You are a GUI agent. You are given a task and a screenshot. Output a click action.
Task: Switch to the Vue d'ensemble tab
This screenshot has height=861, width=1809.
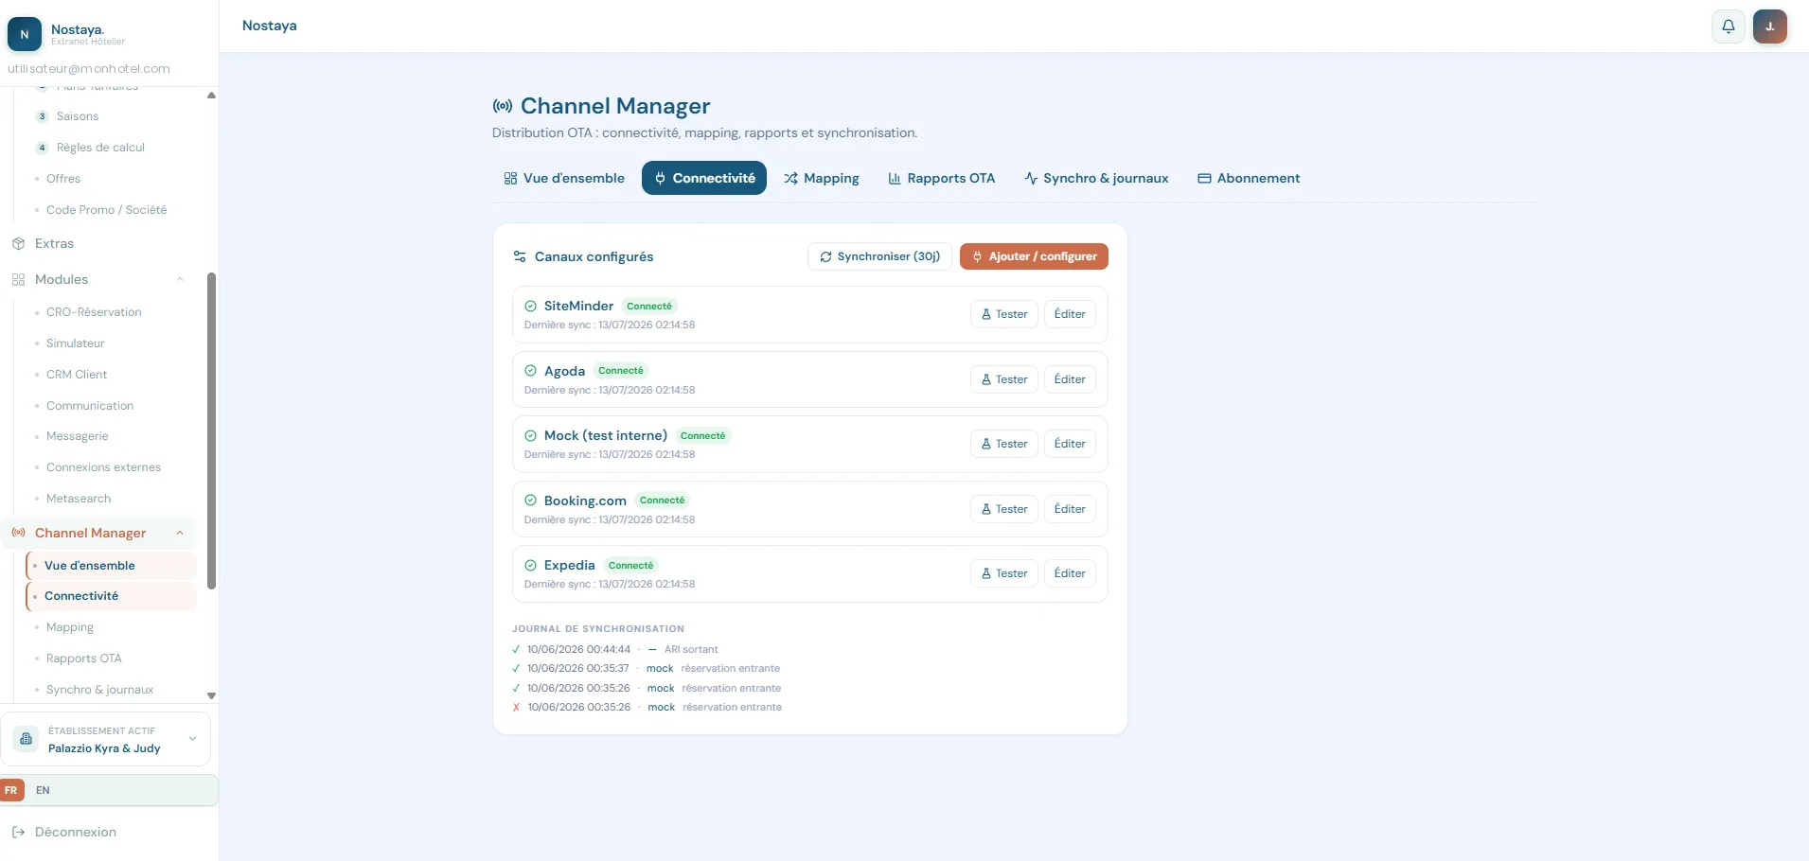point(564,178)
